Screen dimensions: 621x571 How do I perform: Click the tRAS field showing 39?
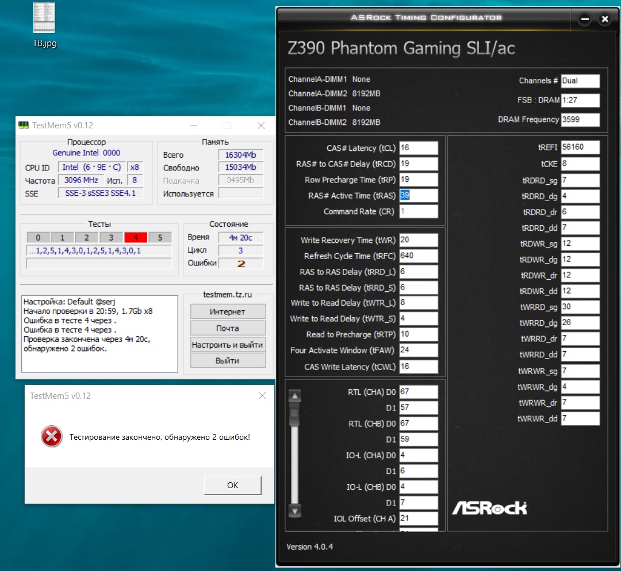click(x=419, y=196)
